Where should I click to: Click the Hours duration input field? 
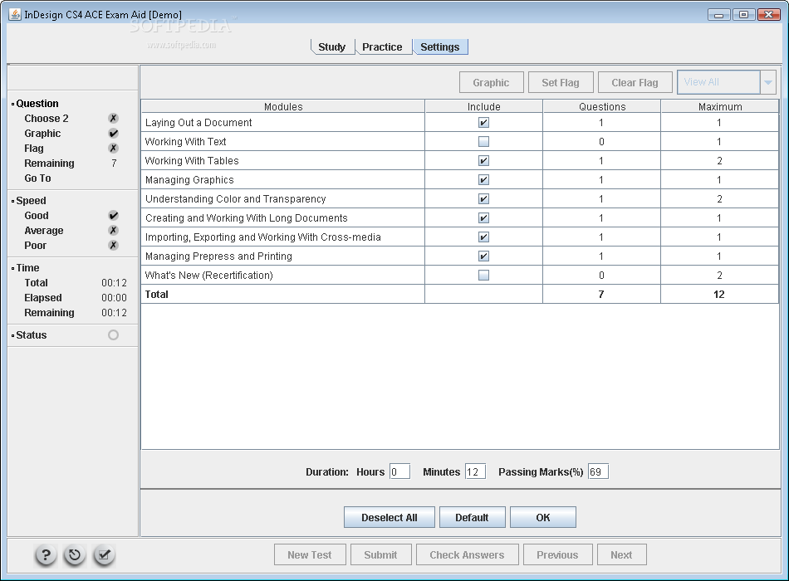tap(399, 471)
